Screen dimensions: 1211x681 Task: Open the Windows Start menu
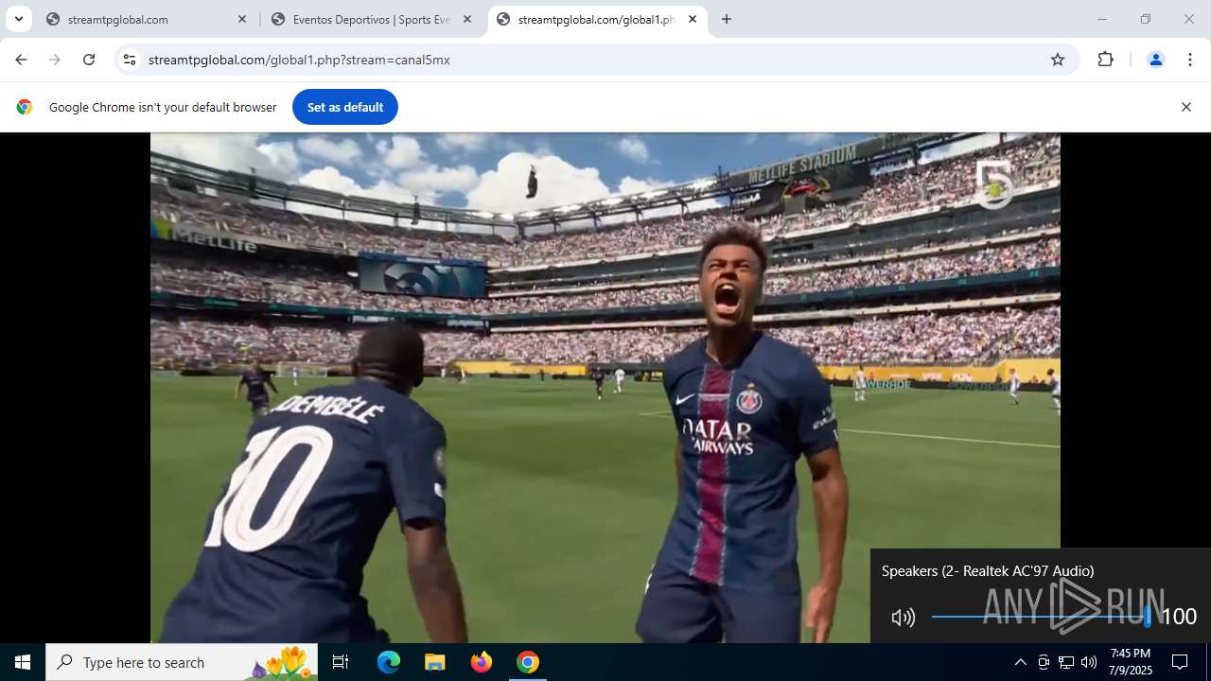[23, 662]
